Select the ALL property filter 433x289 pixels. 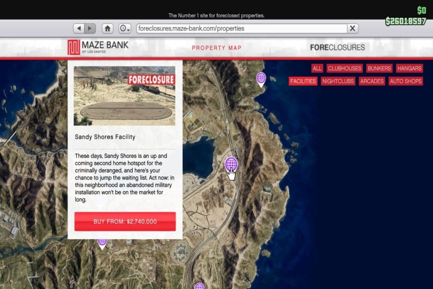coord(317,68)
